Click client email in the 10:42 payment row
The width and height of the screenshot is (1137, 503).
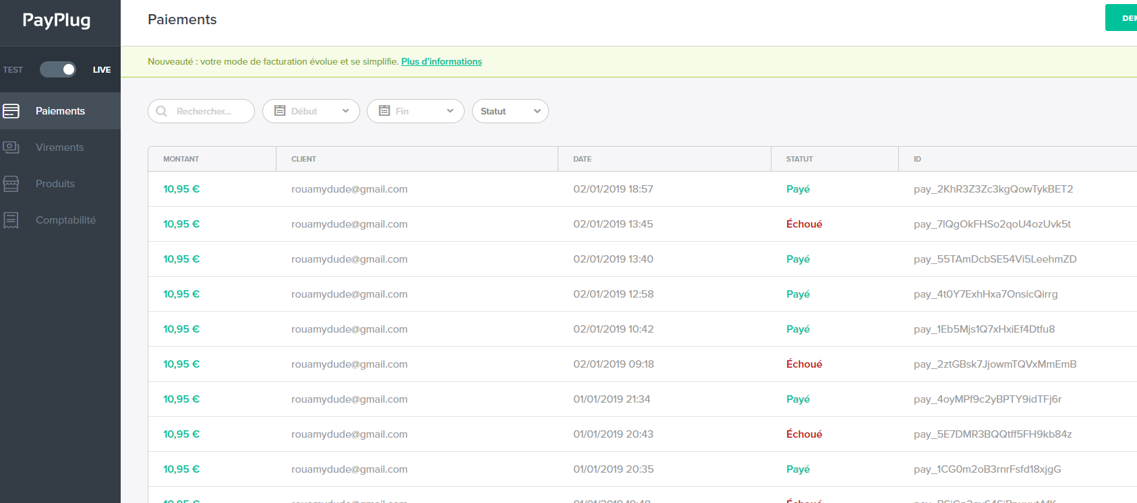coord(349,329)
